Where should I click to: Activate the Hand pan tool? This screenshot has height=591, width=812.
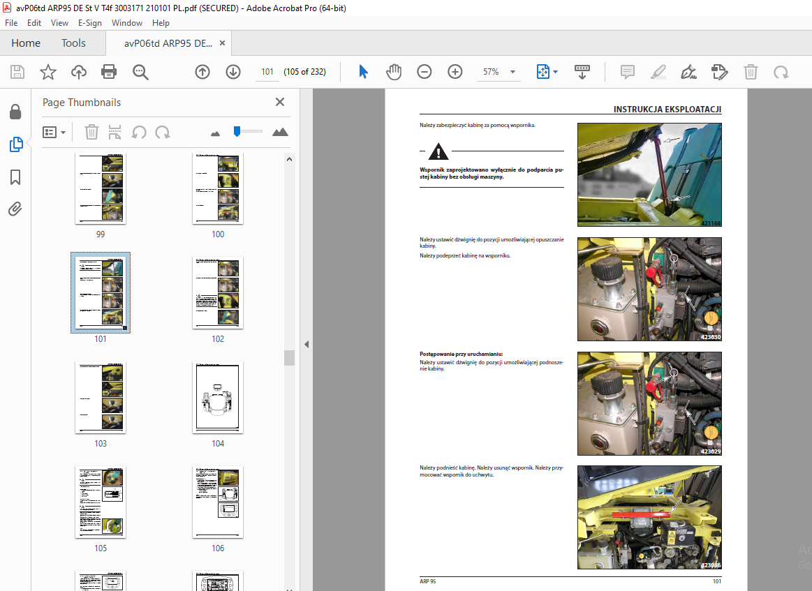394,72
